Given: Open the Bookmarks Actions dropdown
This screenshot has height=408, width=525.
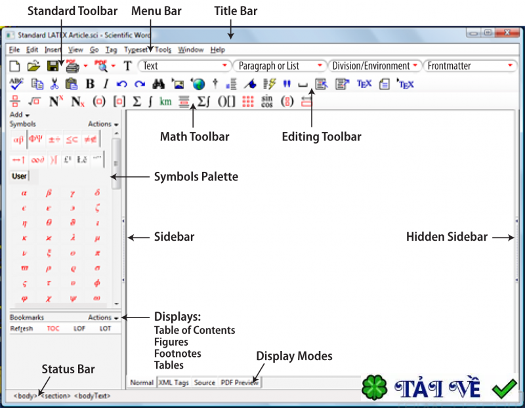Looking at the screenshot, I should [x=103, y=317].
